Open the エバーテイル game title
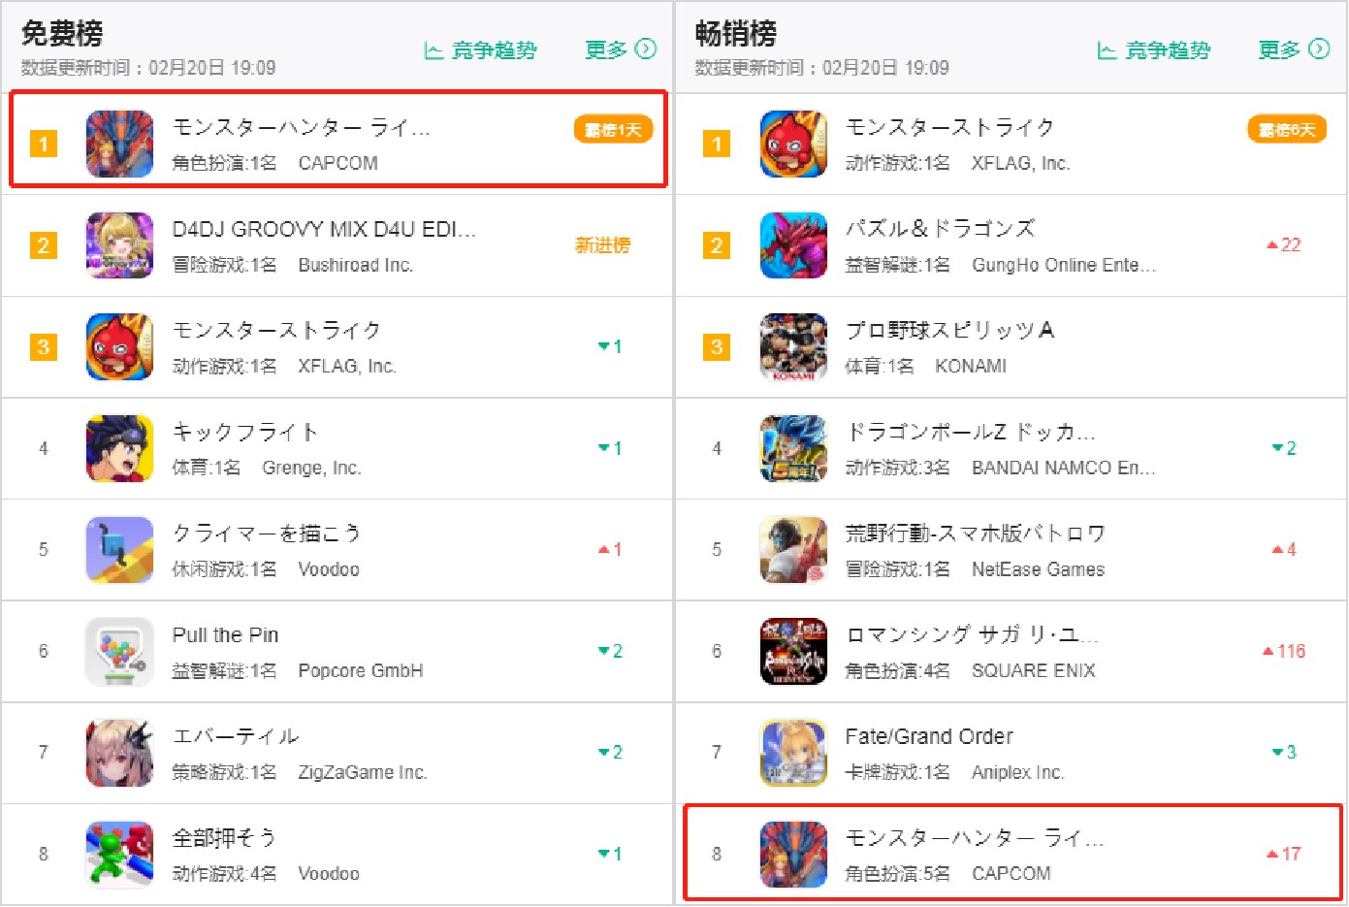This screenshot has height=907, width=1349. (x=236, y=736)
